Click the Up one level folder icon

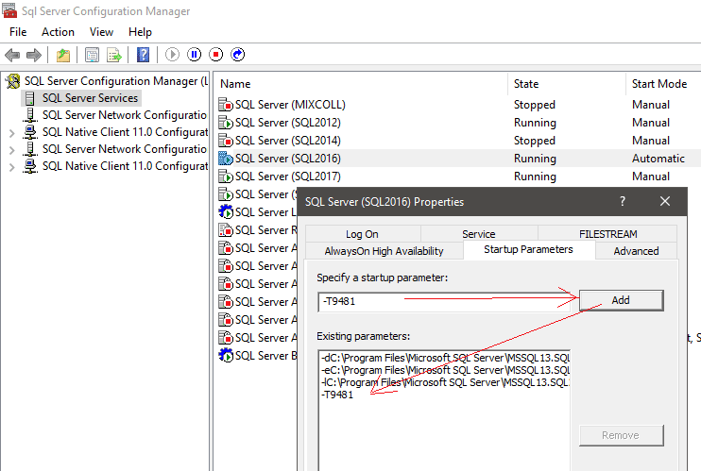62,55
